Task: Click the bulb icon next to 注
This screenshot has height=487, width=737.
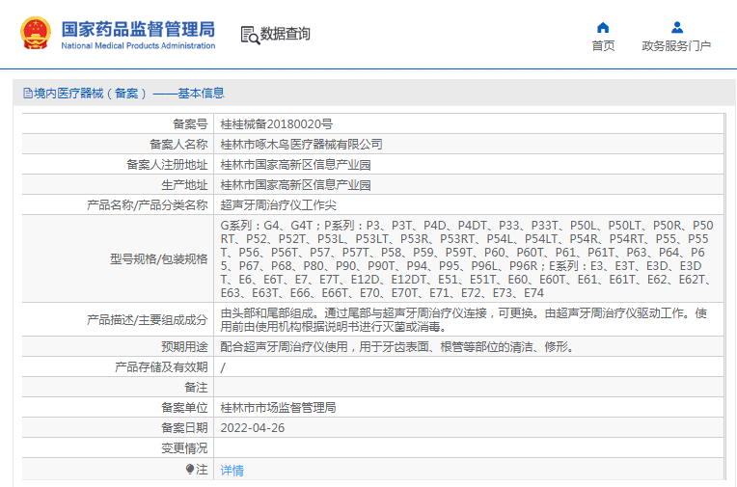Action: pyautogui.click(x=190, y=469)
